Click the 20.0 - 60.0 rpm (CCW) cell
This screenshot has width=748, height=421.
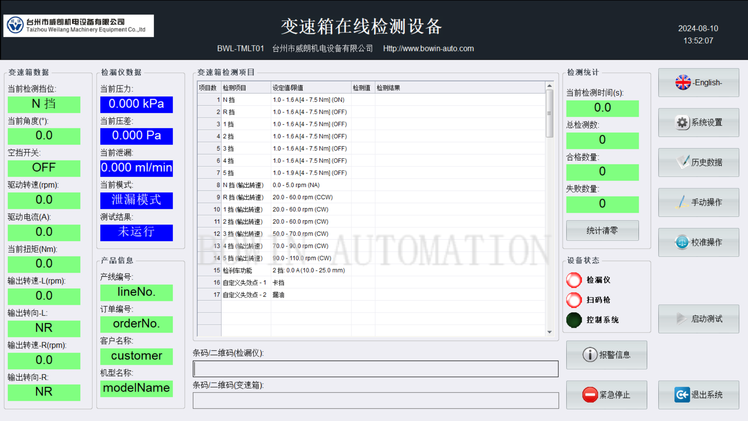[x=311, y=197]
